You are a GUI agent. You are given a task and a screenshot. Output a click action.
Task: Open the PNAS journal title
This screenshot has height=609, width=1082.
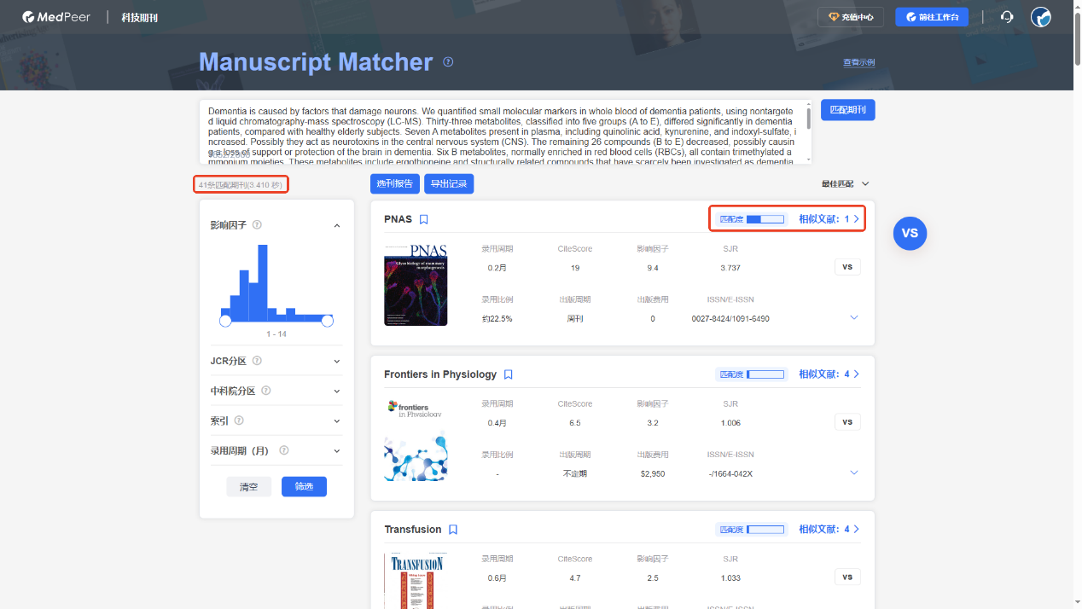tap(398, 219)
